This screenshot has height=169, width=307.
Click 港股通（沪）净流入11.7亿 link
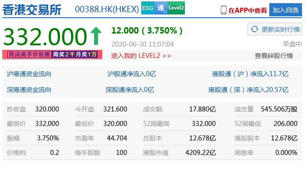pos(250,74)
